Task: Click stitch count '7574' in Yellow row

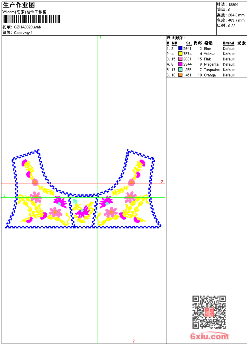Action: click(188, 54)
